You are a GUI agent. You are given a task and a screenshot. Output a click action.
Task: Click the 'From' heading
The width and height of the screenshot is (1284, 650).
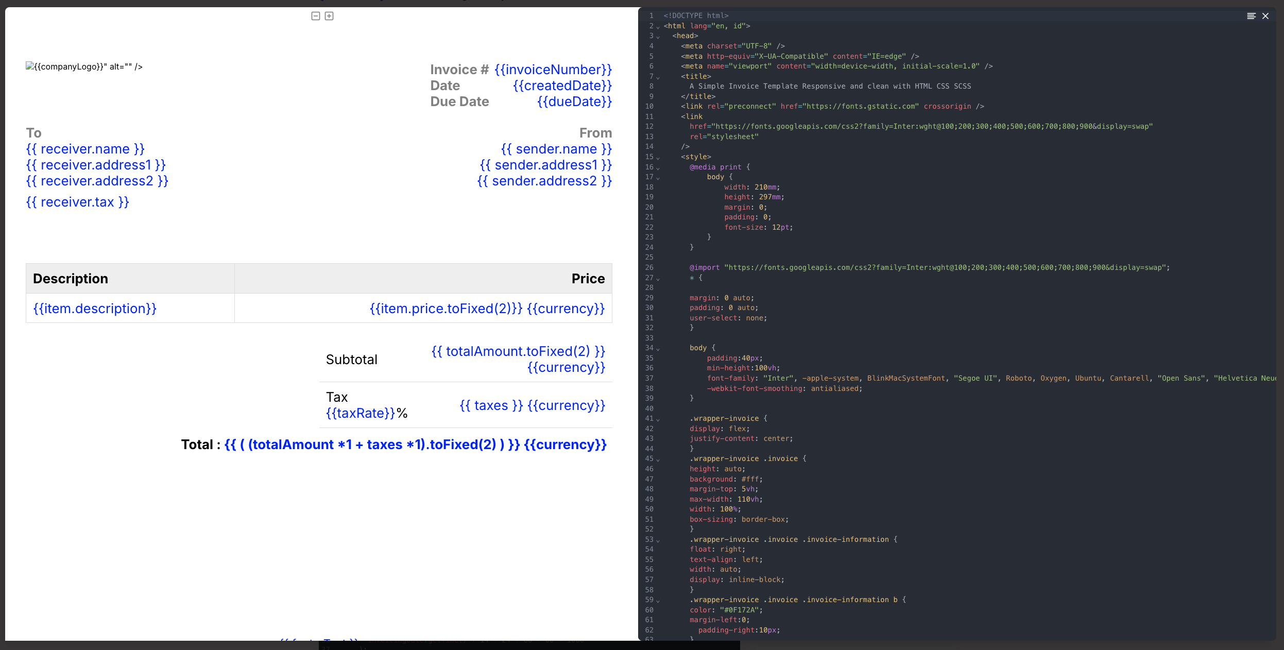pos(595,133)
